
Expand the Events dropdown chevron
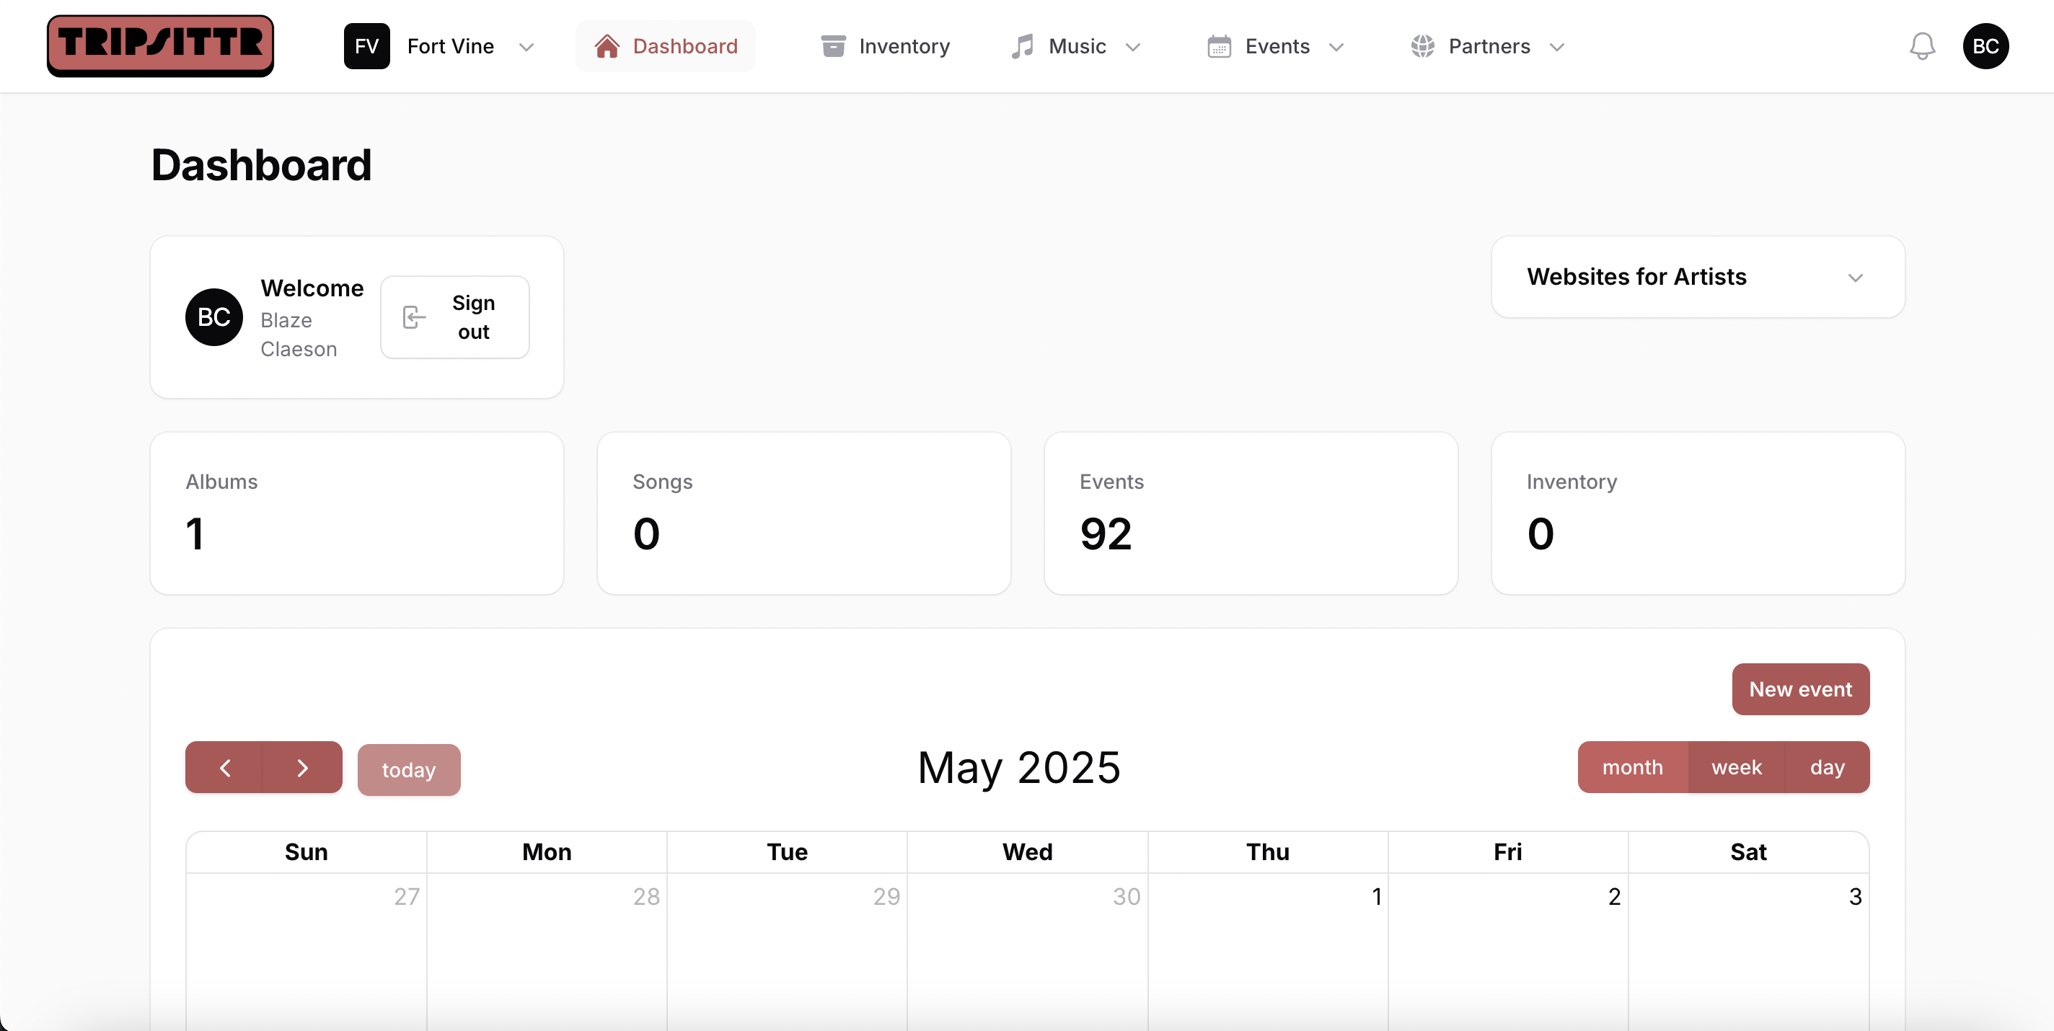click(x=1337, y=47)
